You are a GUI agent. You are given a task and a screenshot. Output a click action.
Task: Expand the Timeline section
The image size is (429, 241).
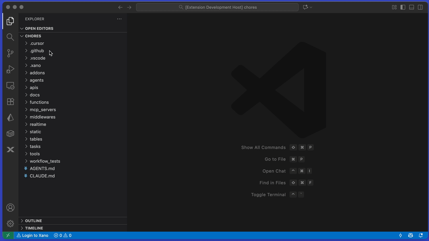pyautogui.click(x=73, y=228)
